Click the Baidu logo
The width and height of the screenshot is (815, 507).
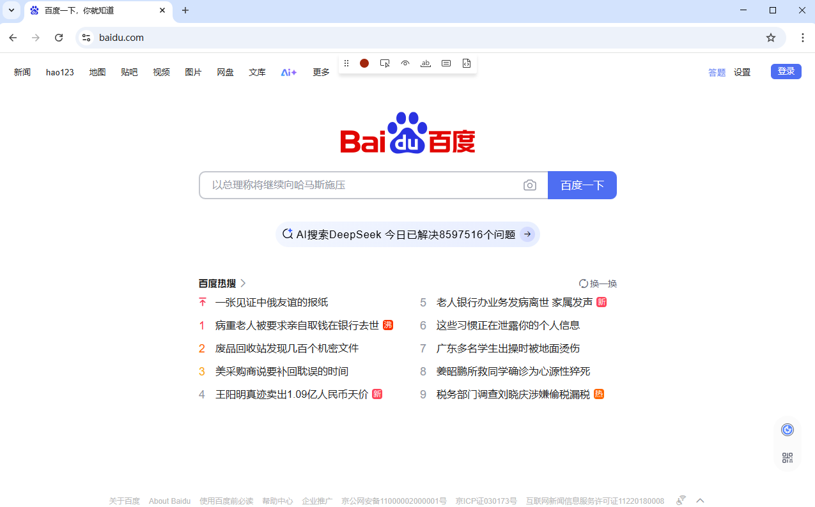[x=408, y=133]
